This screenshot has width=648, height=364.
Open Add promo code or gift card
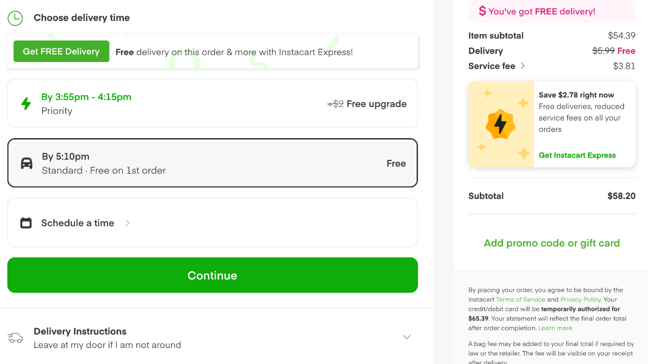click(x=551, y=243)
